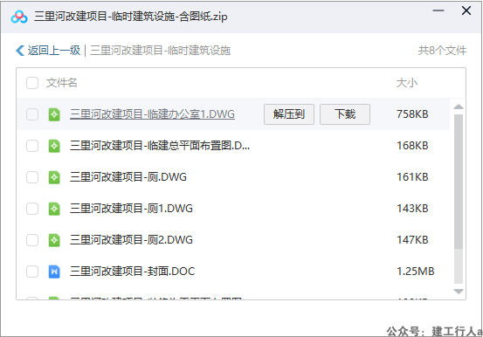483x337 pixels.
Task: Select file name 三里河改建项目-临建总平面布置图.D...
Action: pos(160,146)
